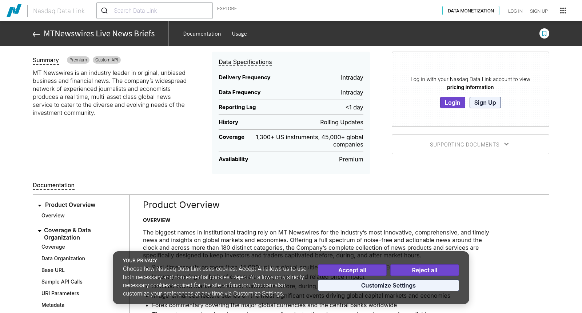The width and height of the screenshot is (582, 313).
Task: Open Sample API Calls in the sidebar
Action: tap(62, 282)
